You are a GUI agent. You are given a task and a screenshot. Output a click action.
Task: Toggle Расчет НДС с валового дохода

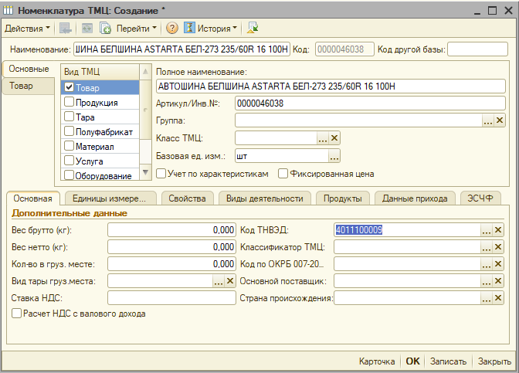point(17,314)
